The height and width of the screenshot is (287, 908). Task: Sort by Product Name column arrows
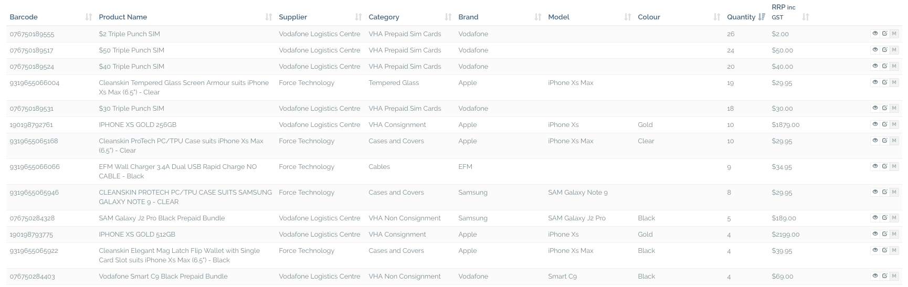(x=269, y=17)
